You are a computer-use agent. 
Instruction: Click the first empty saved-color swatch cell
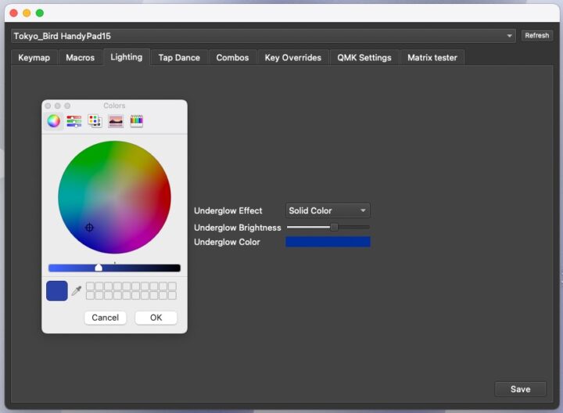point(90,286)
